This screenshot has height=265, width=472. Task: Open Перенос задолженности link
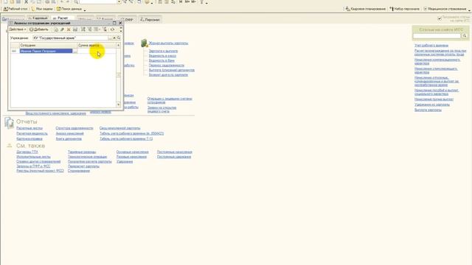tap(167, 66)
